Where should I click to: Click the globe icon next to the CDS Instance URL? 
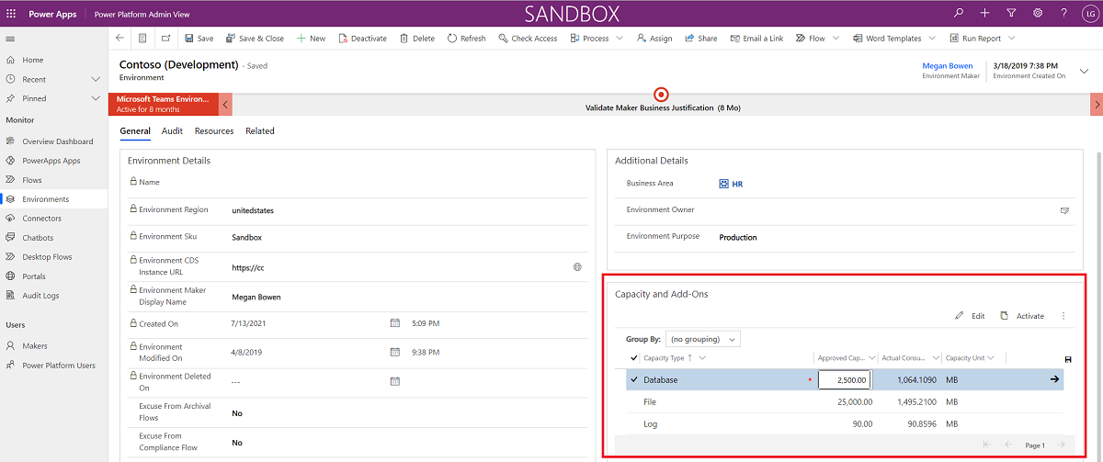click(x=577, y=267)
